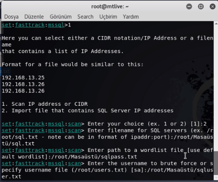Image resolution: width=218 pixels, height=182 pixels.
Task: Click the terminal scrollbar thumb
Action: [x=216, y=163]
